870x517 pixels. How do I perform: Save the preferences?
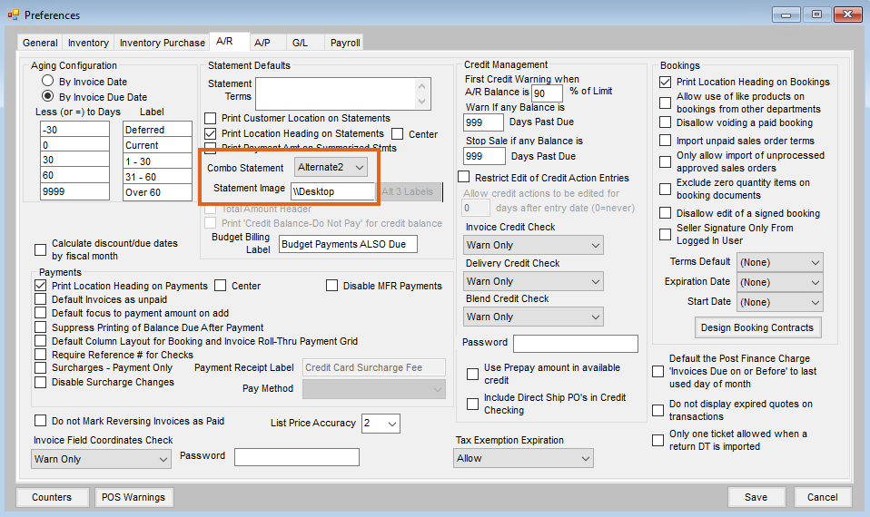[x=756, y=497]
